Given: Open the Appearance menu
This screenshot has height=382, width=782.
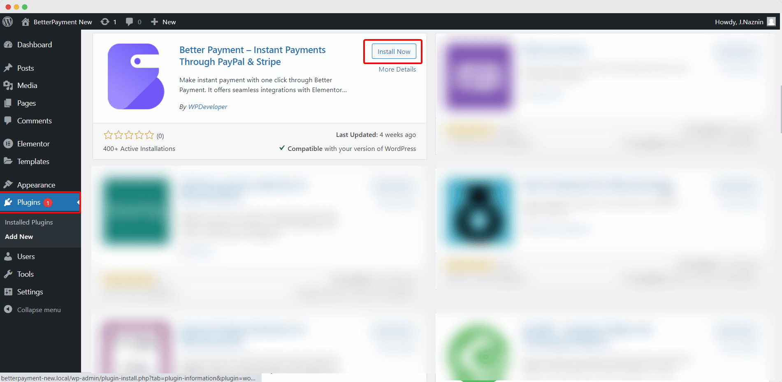Looking at the screenshot, I should [x=36, y=185].
